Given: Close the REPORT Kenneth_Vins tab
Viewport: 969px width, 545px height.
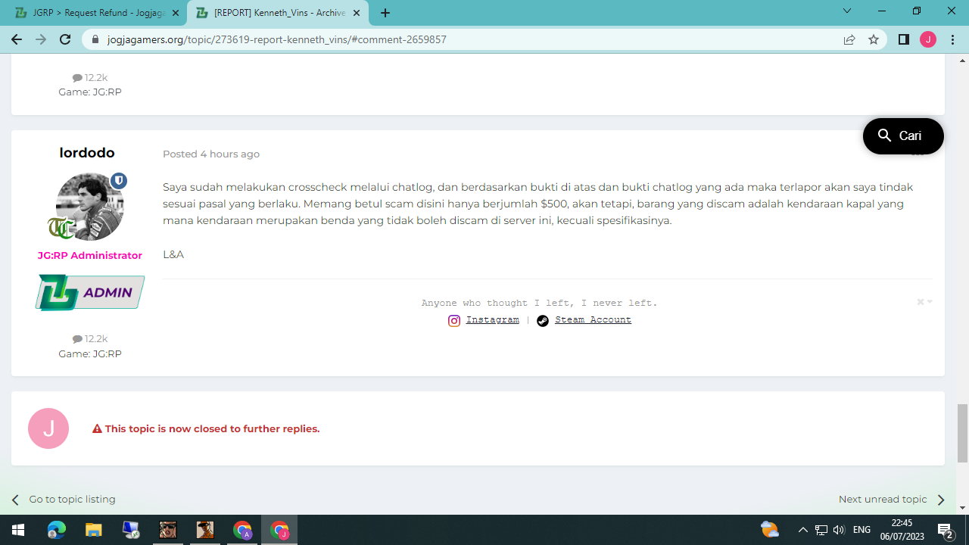Looking at the screenshot, I should 357,13.
